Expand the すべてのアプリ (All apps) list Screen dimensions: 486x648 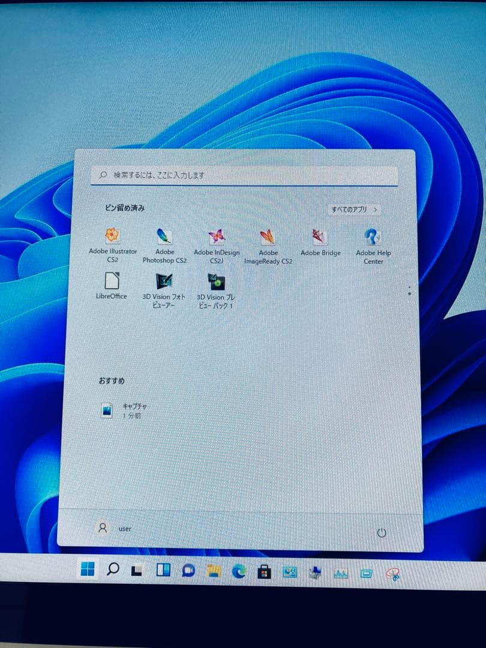coord(353,209)
